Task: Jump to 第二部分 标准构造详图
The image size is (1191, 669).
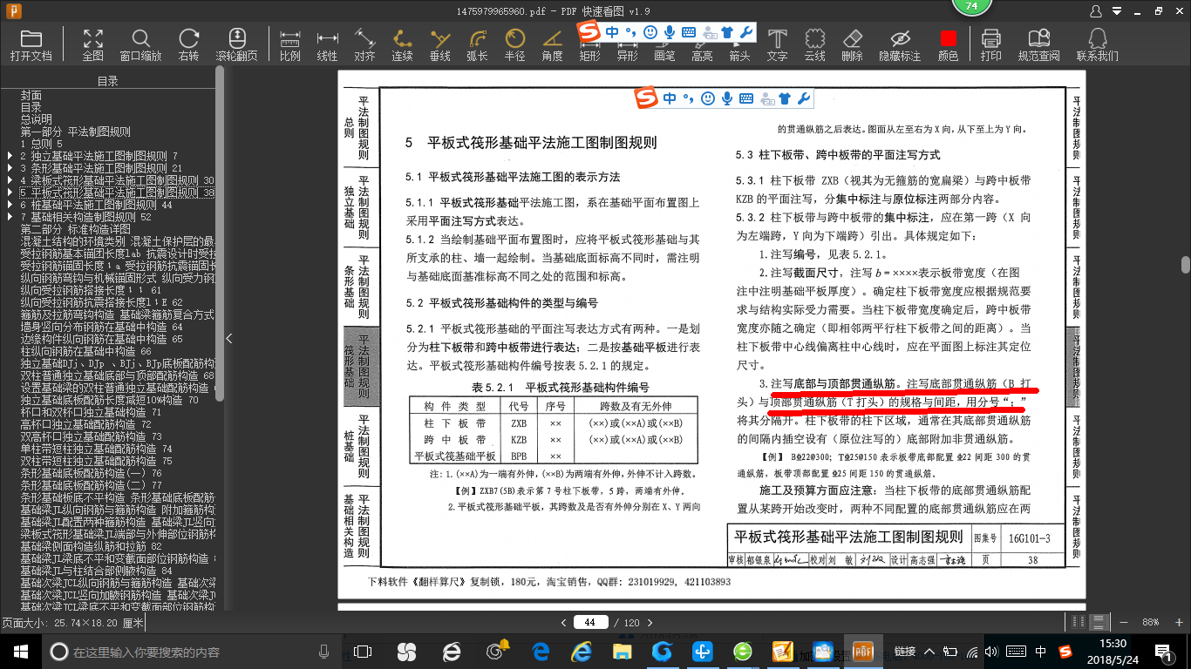Action: 76,229
